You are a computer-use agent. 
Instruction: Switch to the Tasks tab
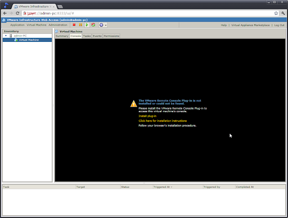87,36
